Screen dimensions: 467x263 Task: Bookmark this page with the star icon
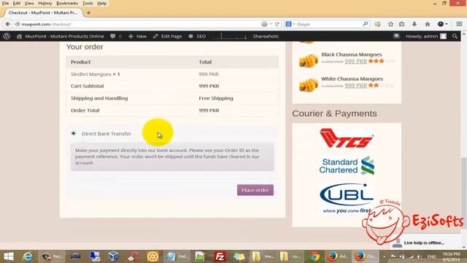(x=390, y=24)
